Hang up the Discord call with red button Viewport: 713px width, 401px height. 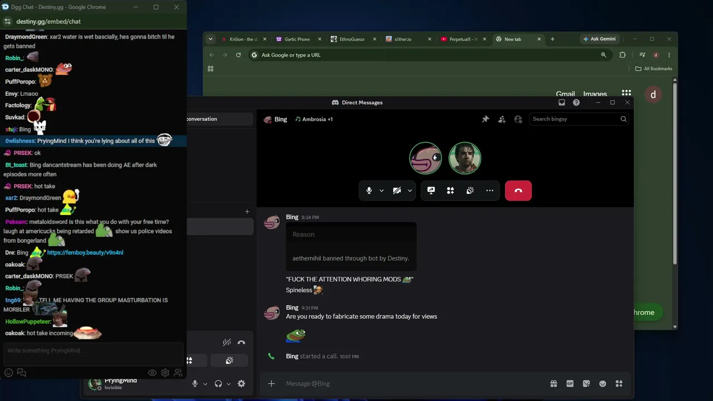click(518, 190)
